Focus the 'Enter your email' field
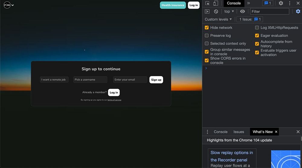302x168 pixels. (x=130, y=80)
